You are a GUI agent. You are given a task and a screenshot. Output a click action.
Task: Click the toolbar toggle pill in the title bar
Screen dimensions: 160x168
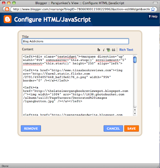point(155,3)
